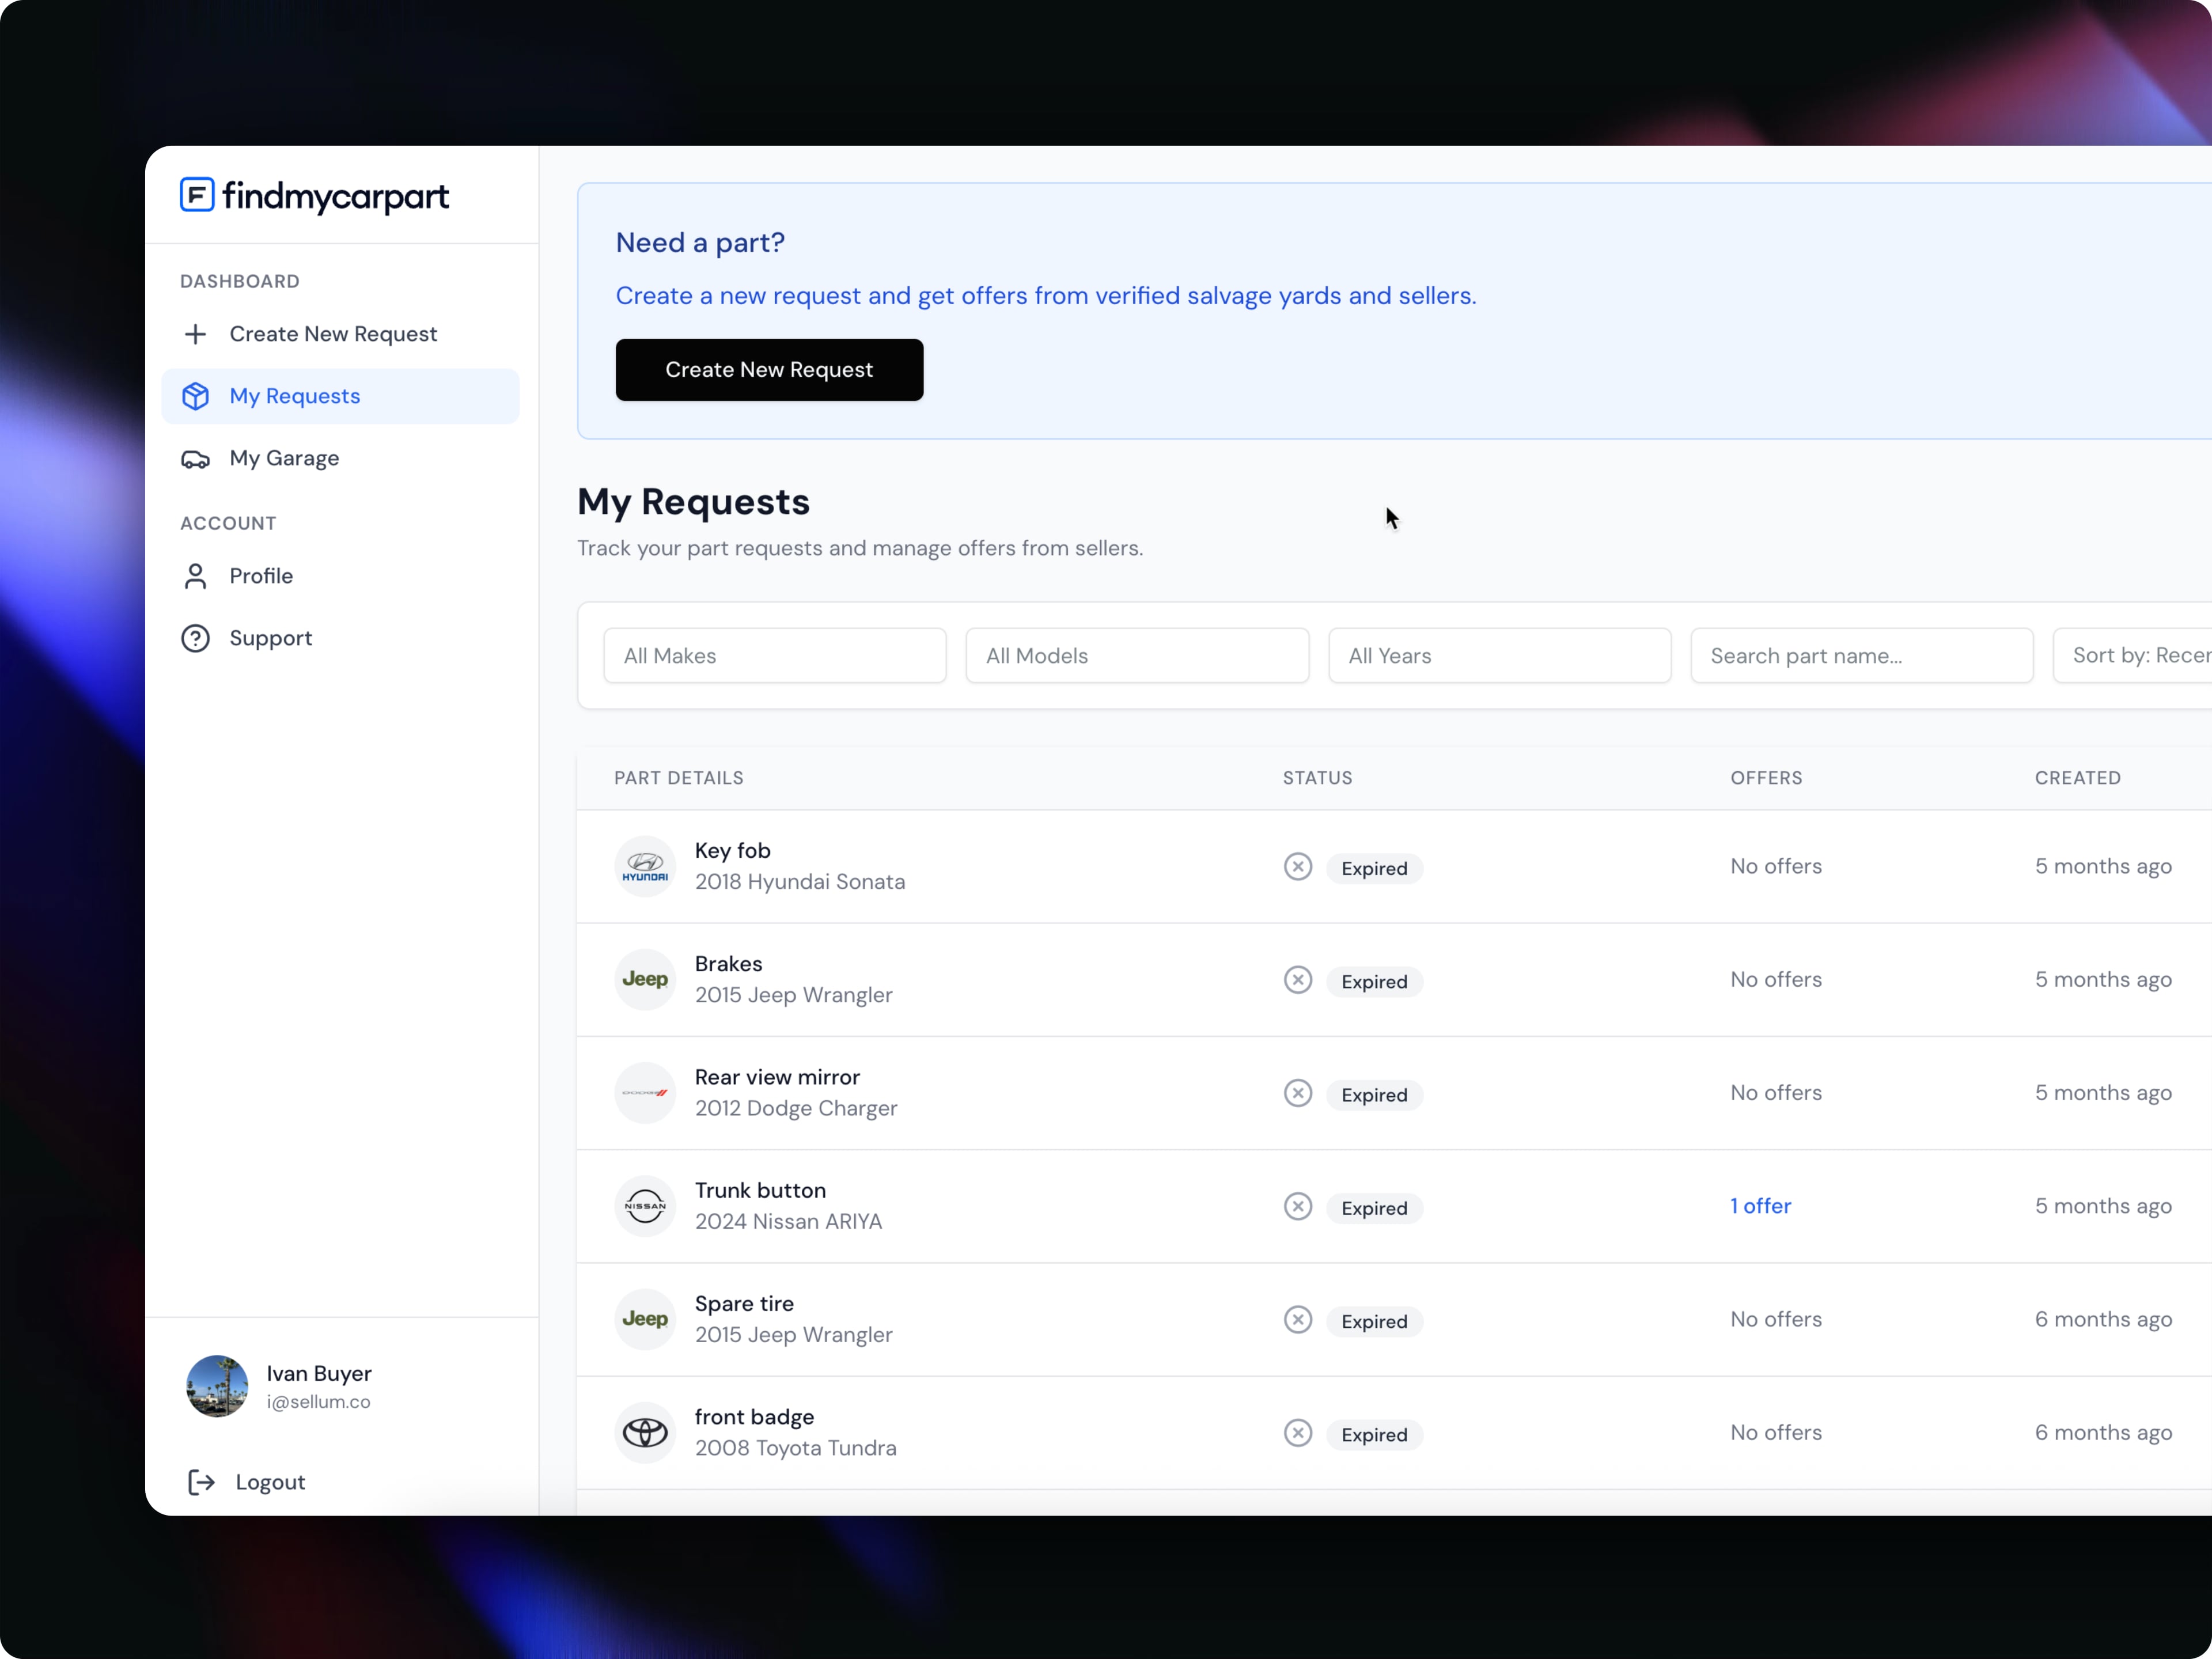Click Ivan Buyer's avatar photo
Image resolution: width=2212 pixels, height=1659 pixels.
(217, 1386)
